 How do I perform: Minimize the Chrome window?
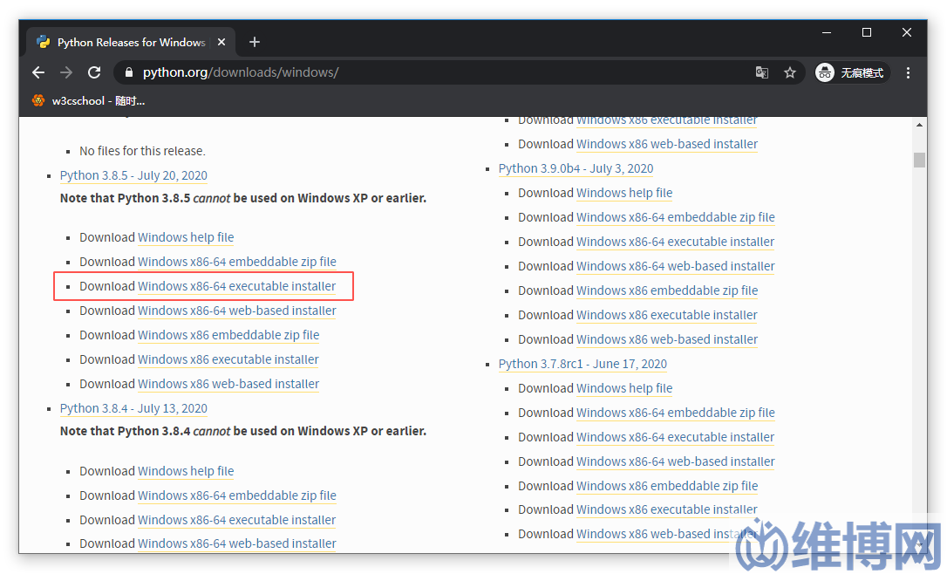click(827, 32)
